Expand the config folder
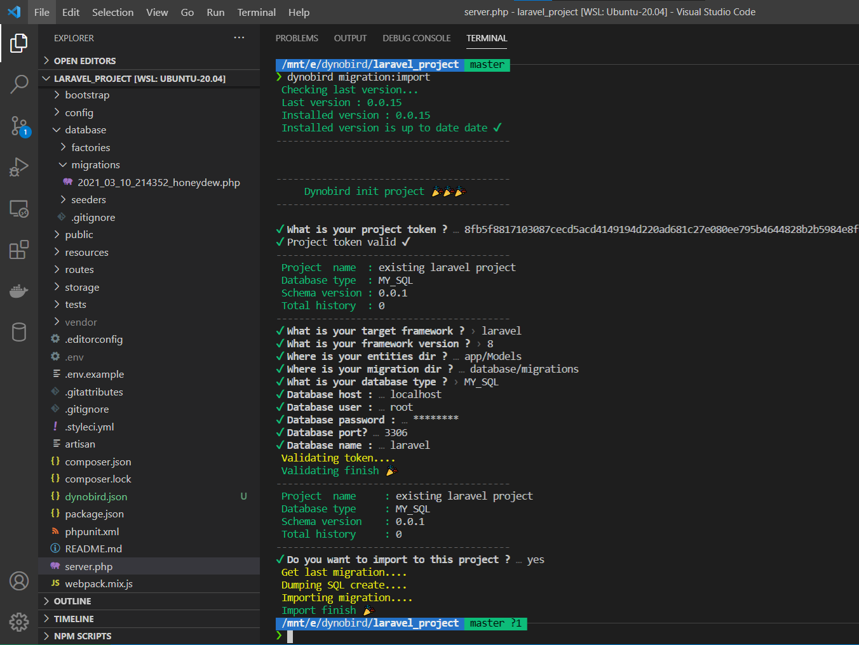 tap(149, 112)
